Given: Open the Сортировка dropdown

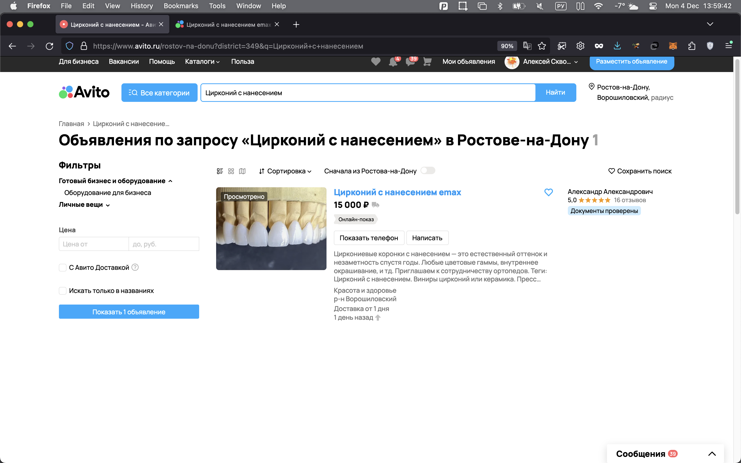Looking at the screenshot, I should pos(285,171).
